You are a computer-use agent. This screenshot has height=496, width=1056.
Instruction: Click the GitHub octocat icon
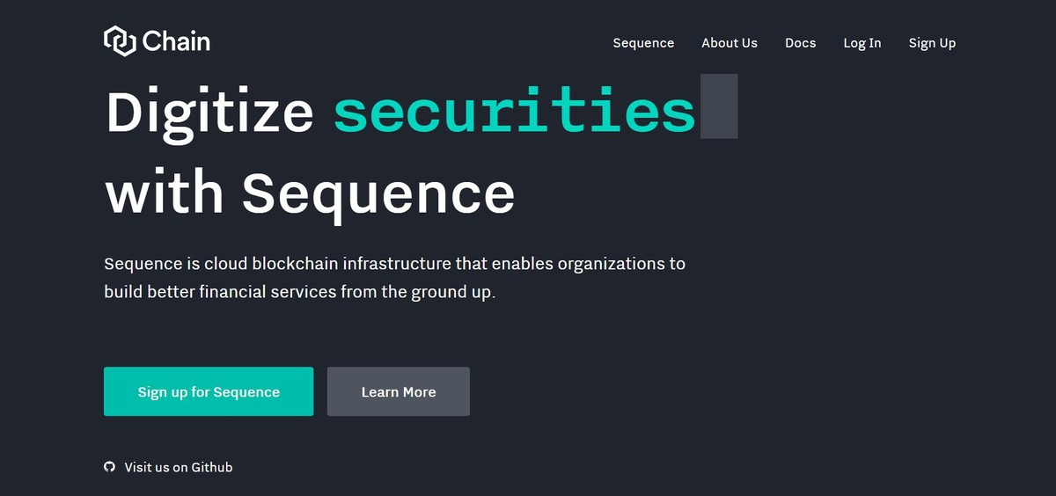[x=109, y=467]
